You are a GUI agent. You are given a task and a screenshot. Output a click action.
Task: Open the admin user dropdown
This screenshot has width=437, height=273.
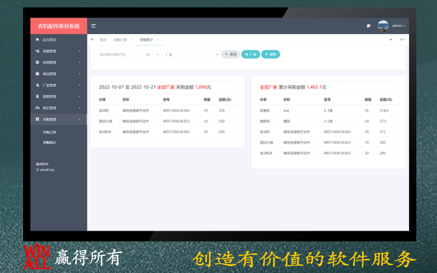click(x=399, y=25)
